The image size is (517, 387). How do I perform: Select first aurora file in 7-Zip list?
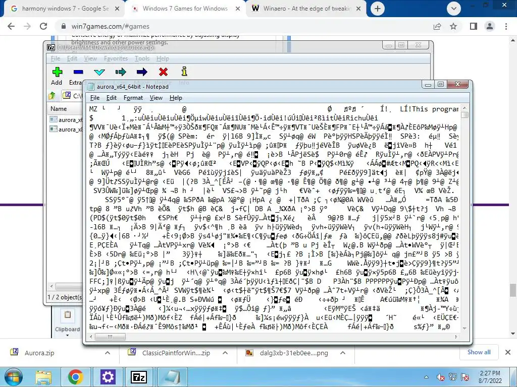point(65,119)
